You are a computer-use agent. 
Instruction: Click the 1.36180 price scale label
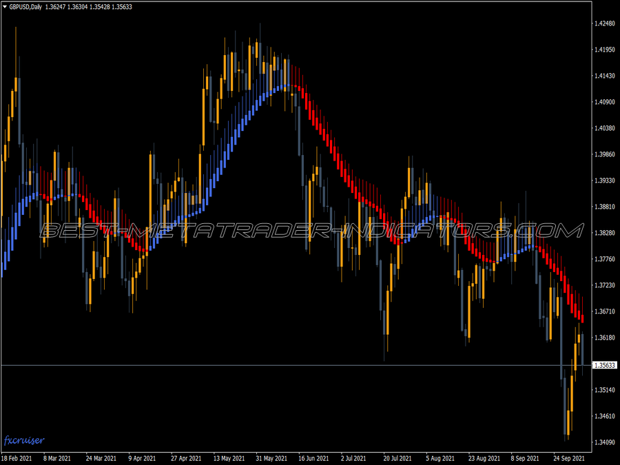tap(605, 338)
